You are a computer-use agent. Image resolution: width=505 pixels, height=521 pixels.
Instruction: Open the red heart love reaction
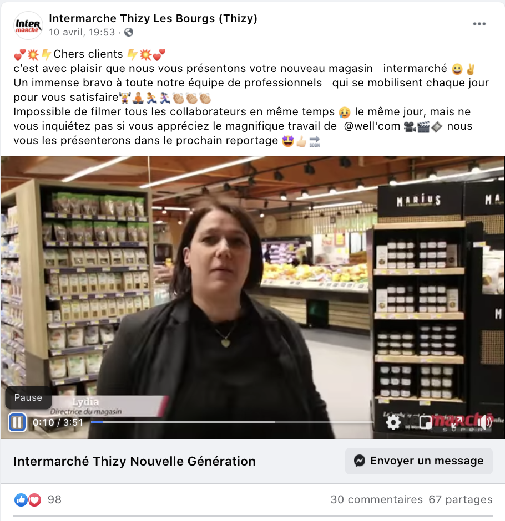click(34, 500)
